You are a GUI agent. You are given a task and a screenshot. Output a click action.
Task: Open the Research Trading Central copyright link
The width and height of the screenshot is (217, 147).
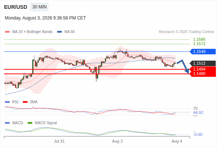point(186,32)
